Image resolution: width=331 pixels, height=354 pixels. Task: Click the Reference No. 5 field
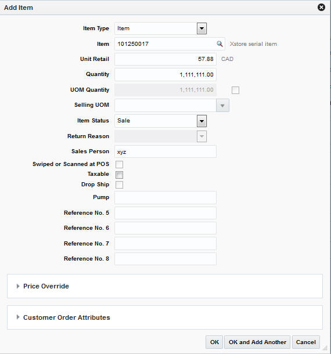coord(165,213)
